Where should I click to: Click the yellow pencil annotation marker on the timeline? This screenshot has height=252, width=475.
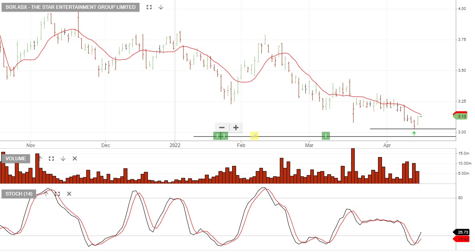(x=254, y=136)
